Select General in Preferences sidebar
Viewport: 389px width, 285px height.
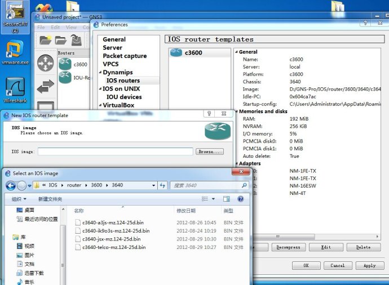pos(114,39)
